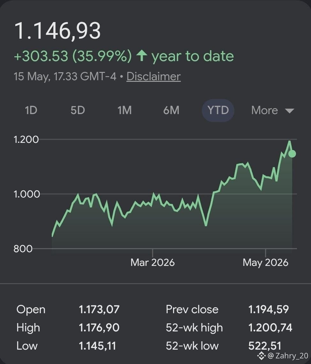Click the Prev close value 1.194,59
This screenshot has height=364, width=311.
[268, 309]
